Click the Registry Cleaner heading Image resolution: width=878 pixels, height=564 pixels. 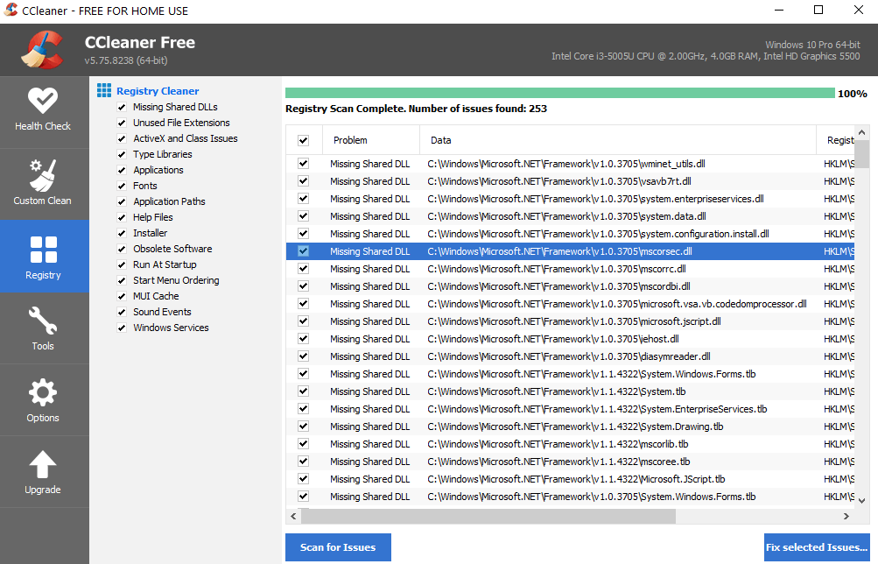(x=158, y=91)
